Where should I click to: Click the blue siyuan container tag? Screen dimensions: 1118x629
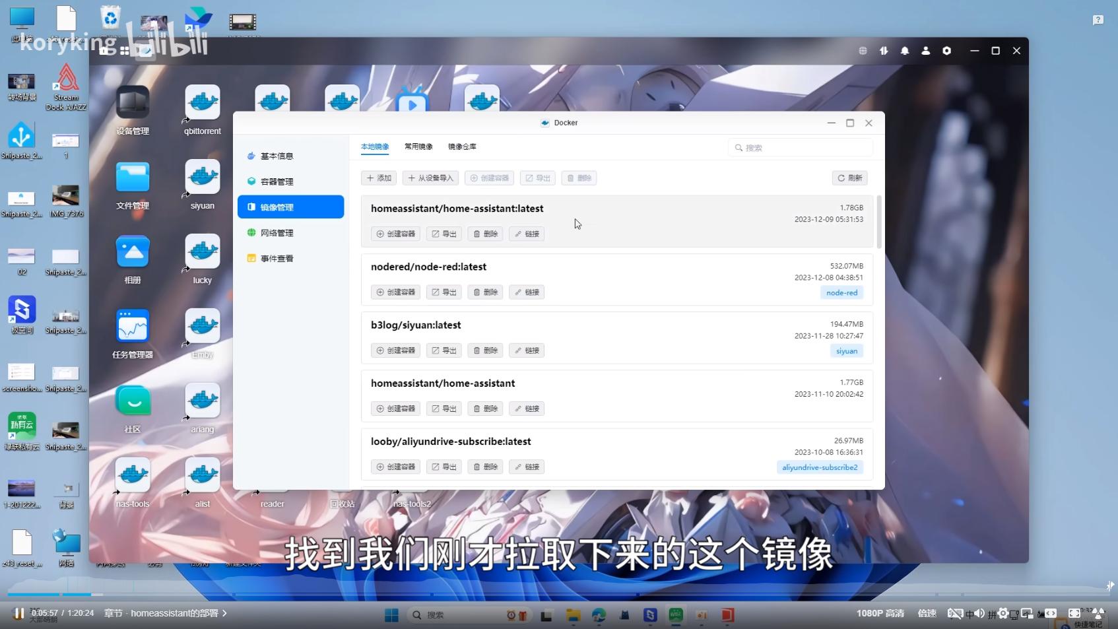tap(847, 351)
